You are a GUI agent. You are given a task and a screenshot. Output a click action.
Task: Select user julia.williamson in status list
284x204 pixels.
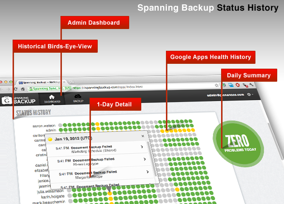(x=50, y=191)
